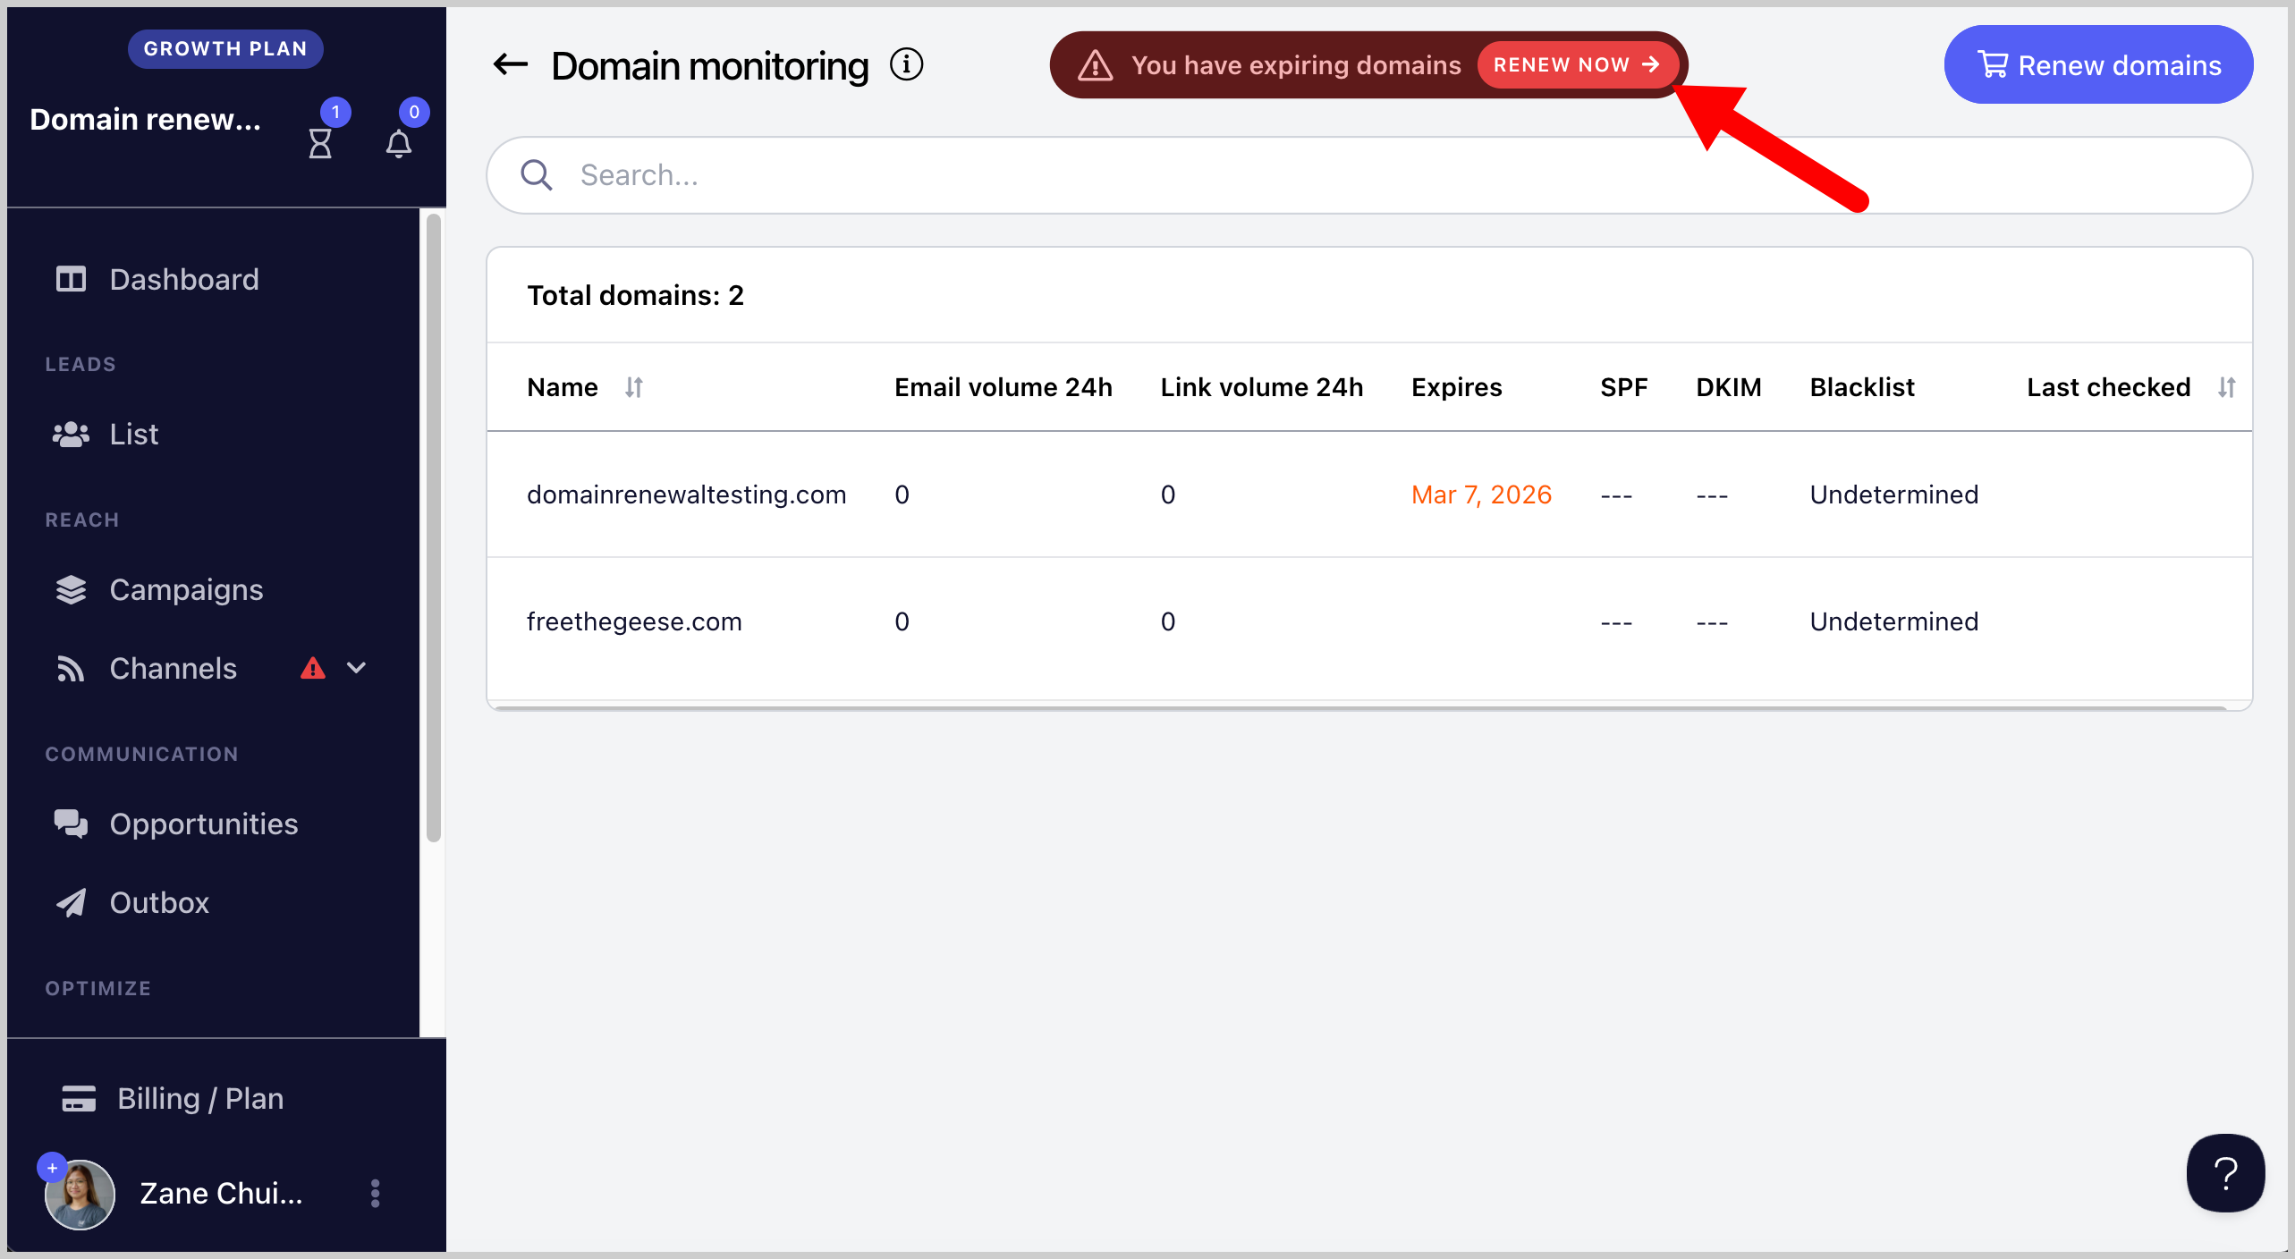Click the three-dot menu beside Zane Chui
This screenshot has height=1259, width=2295.
375,1193
